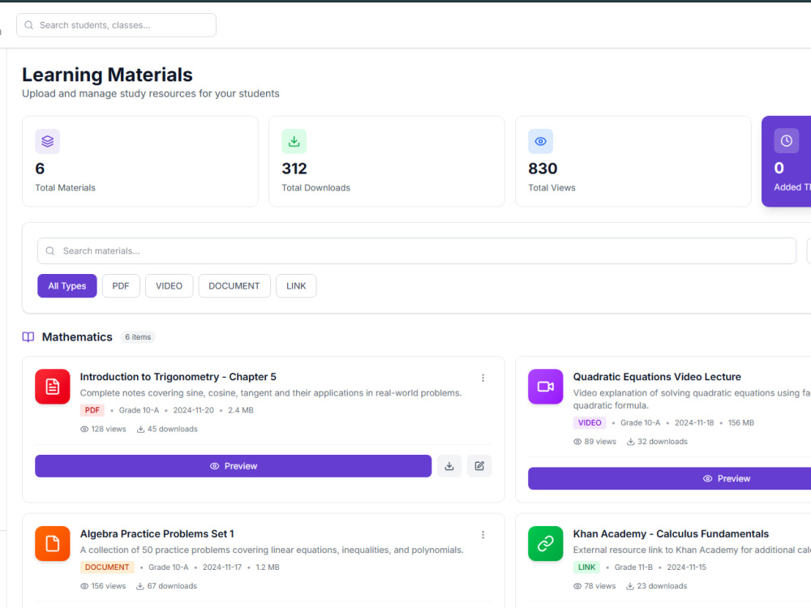This screenshot has width=811, height=608.
Task: Click the Total Views eye icon
Action: pyautogui.click(x=540, y=141)
